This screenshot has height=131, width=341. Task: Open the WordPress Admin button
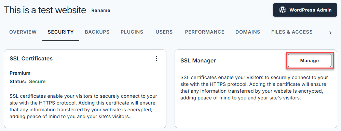[x=305, y=10]
